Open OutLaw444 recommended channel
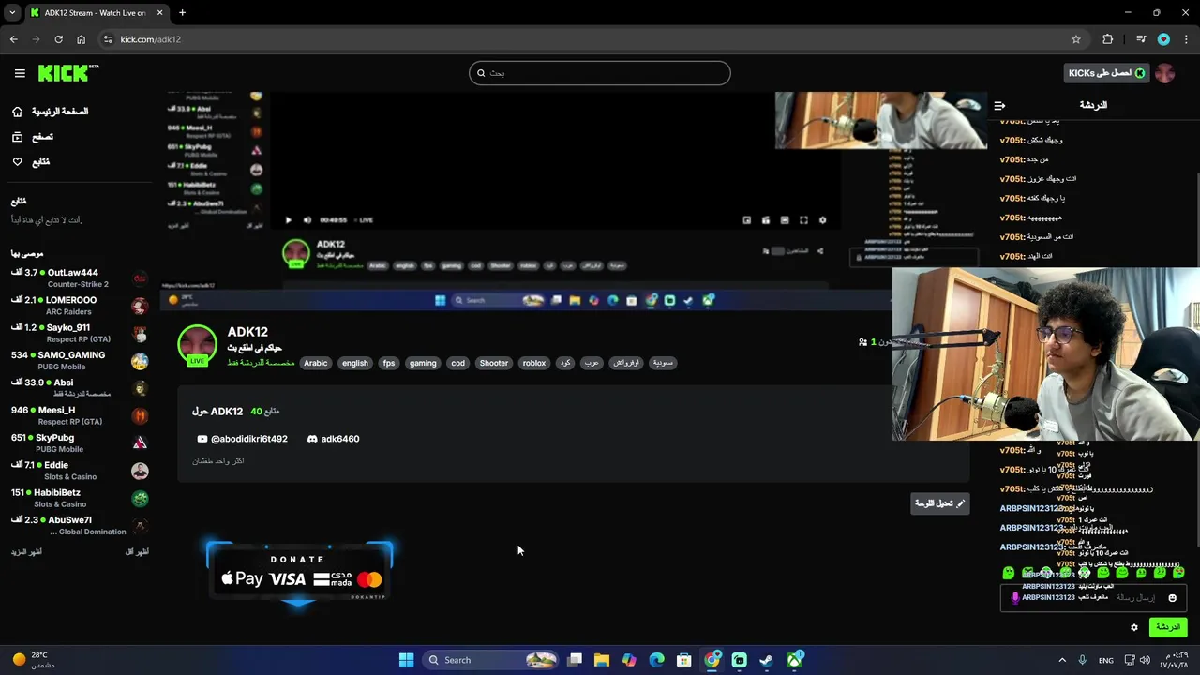Image resolution: width=1200 pixels, height=675 pixels. [x=80, y=277]
